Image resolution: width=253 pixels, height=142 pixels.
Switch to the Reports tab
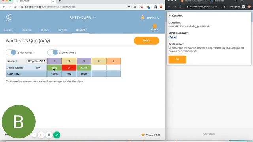point(62,30)
